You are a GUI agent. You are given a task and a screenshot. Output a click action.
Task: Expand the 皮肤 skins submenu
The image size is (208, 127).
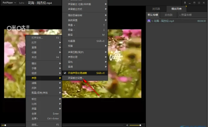click(44, 88)
